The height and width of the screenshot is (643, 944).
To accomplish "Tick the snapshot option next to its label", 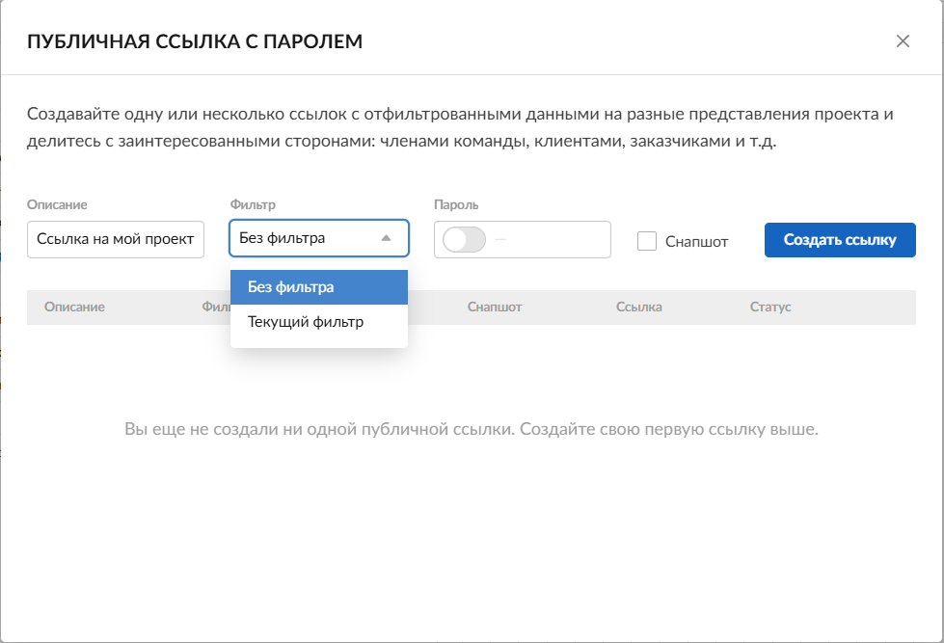I will coord(646,241).
